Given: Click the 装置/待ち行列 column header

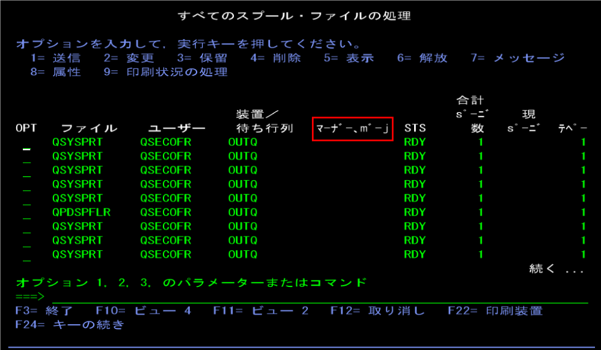Looking at the screenshot, I should pos(264,121).
